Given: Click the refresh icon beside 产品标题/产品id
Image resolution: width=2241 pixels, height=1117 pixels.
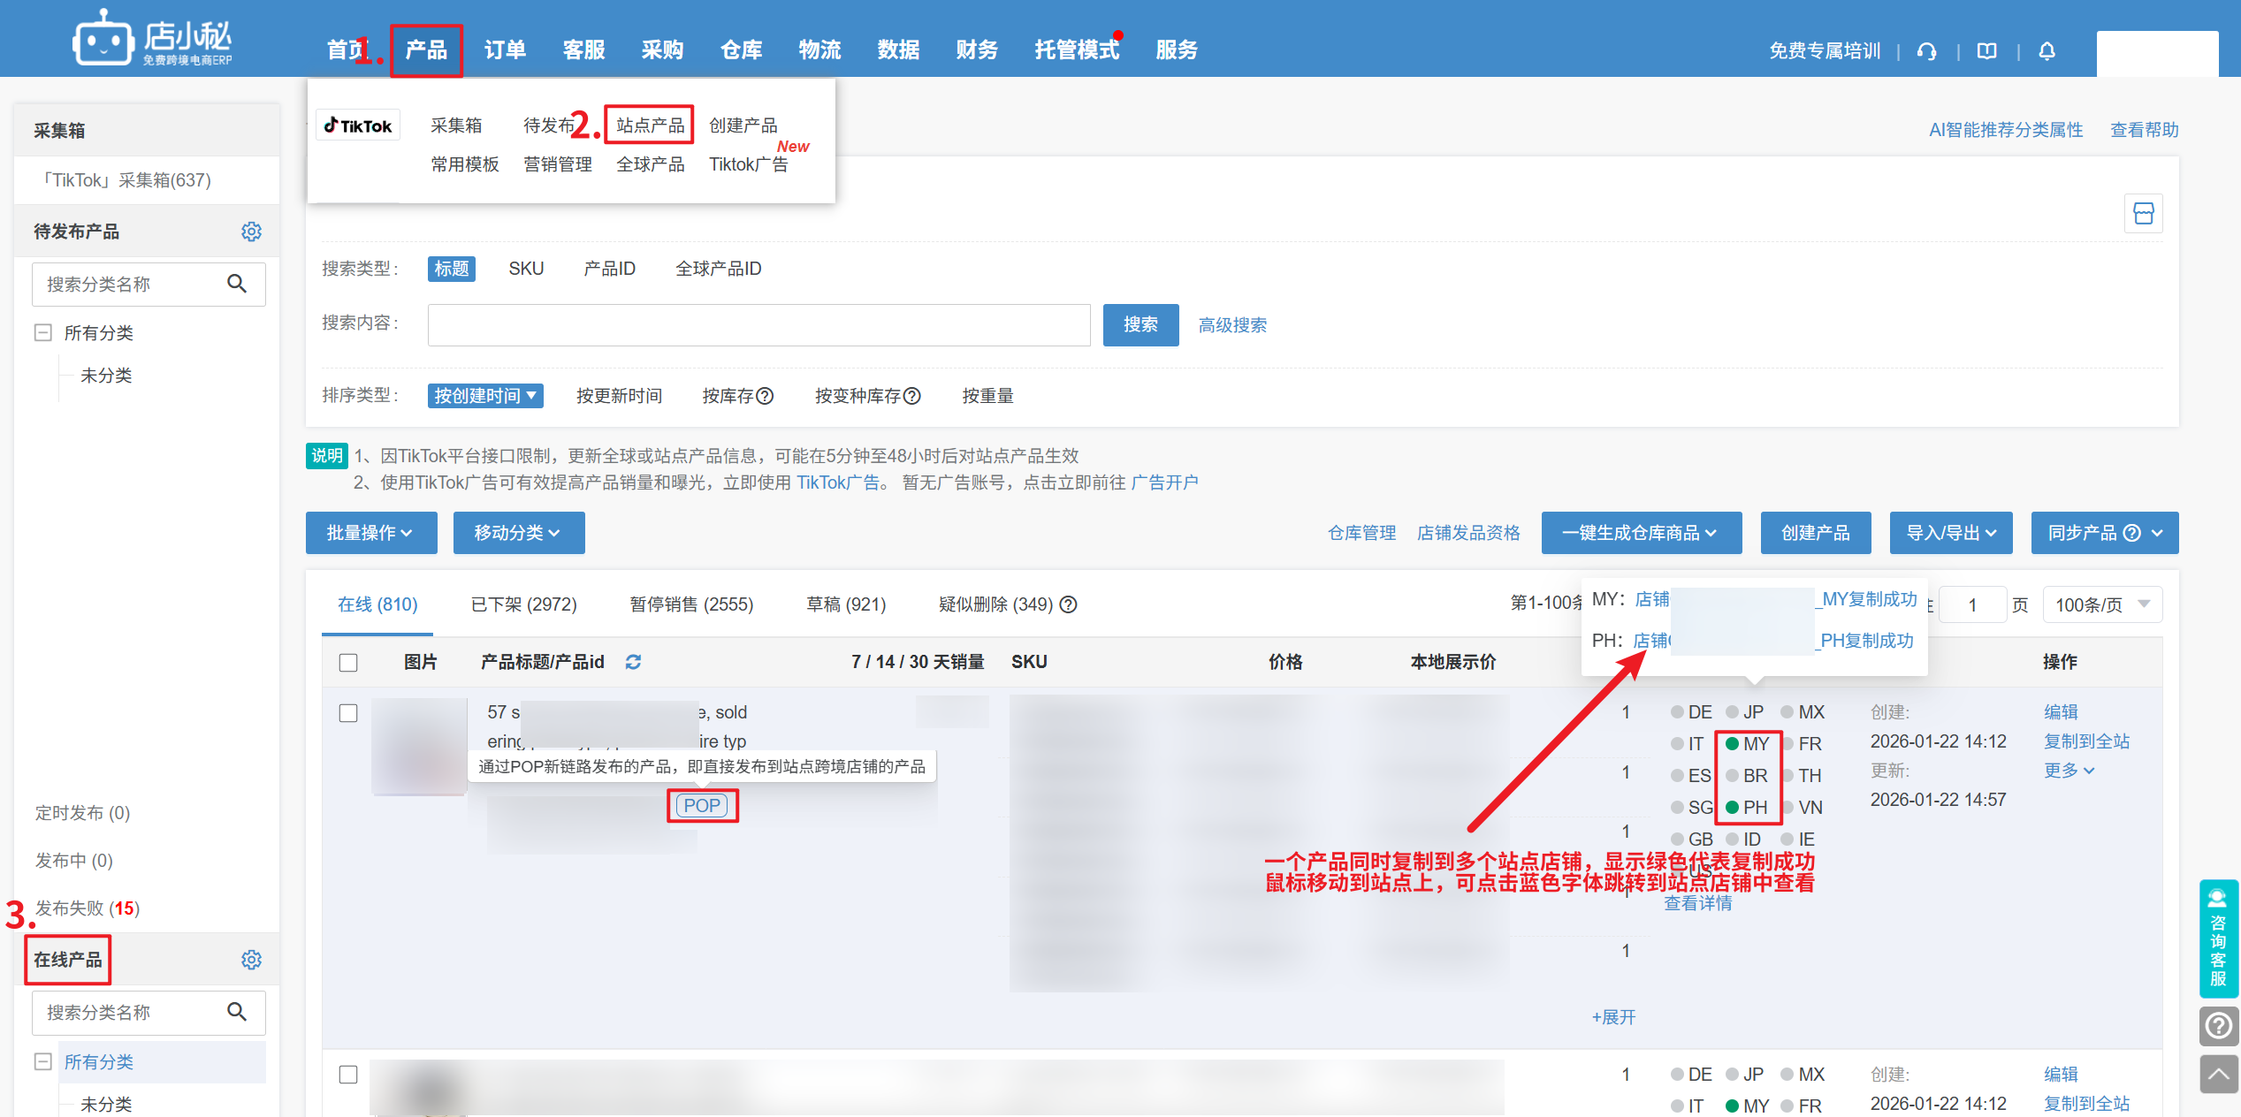Looking at the screenshot, I should (633, 662).
